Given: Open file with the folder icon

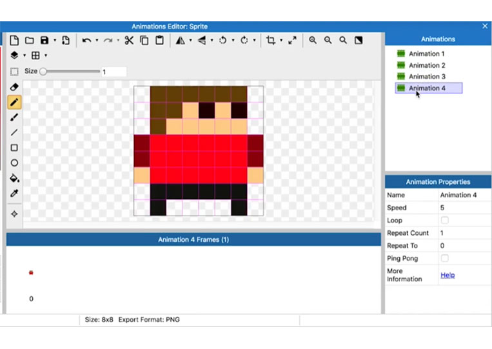Looking at the screenshot, I should point(30,41).
